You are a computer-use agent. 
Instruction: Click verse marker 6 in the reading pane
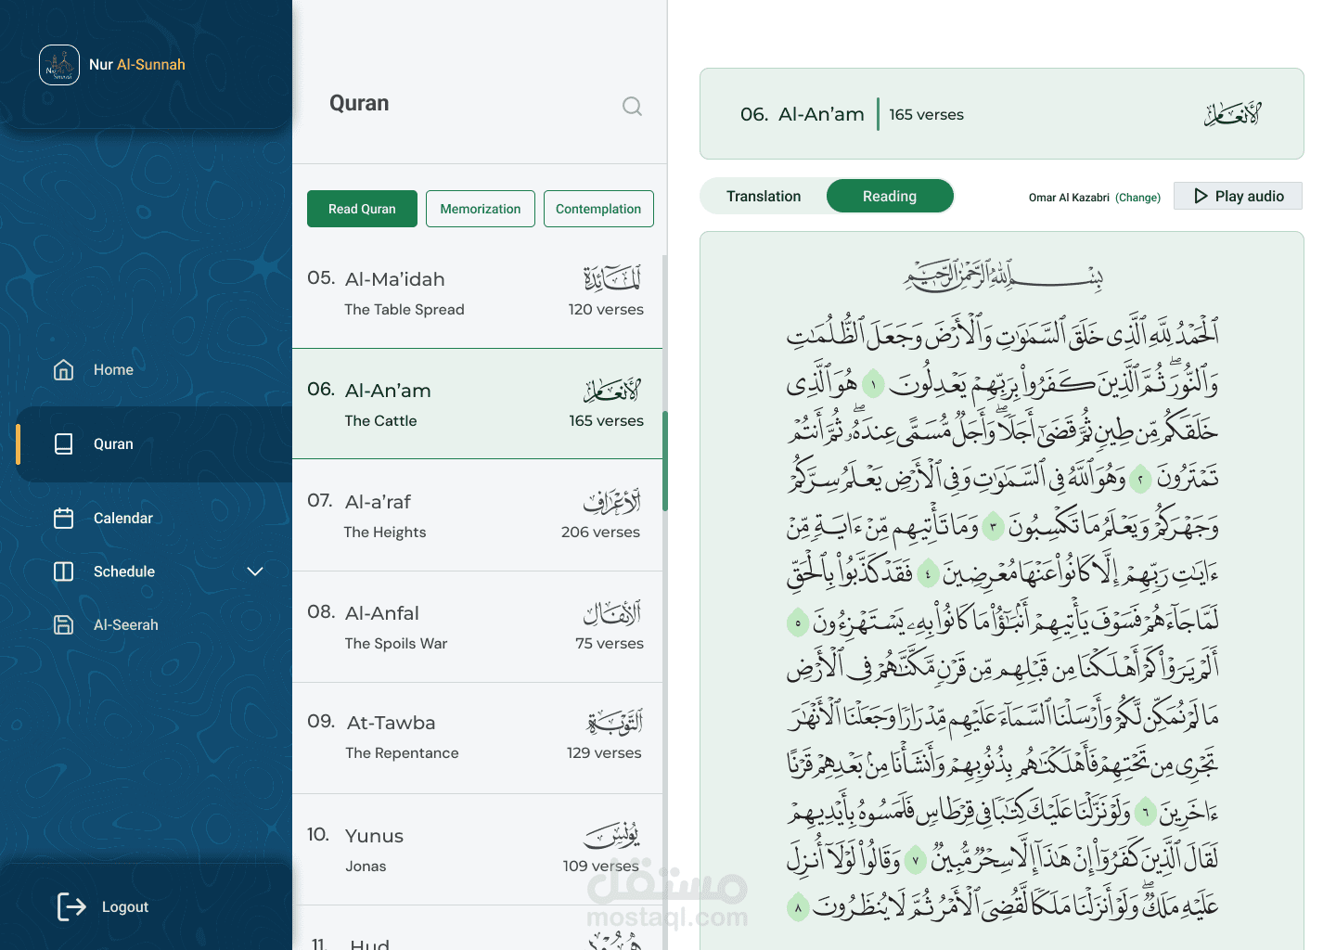(1146, 813)
